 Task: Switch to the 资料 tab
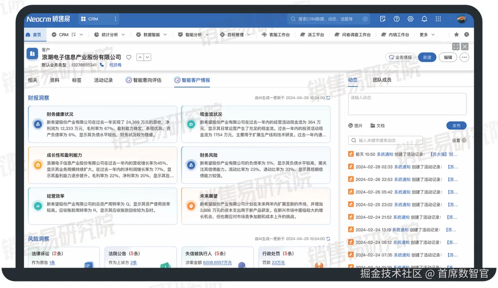[x=54, y=80]
